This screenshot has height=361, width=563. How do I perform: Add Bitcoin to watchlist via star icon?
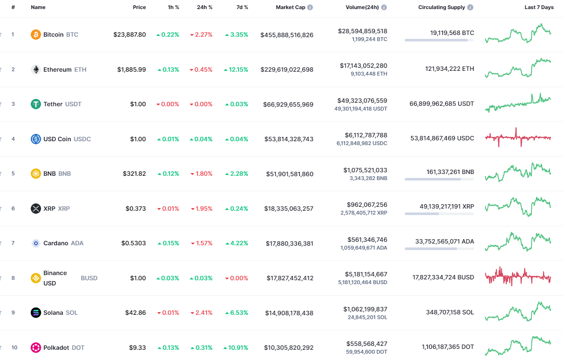[x=2, y=35]
